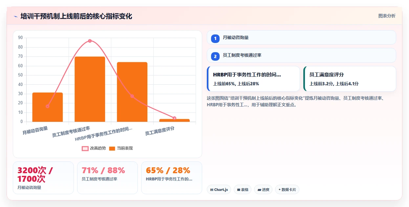
Task: Click the 表格 tag
Action: pyautogui.click(x=243, y=190)
